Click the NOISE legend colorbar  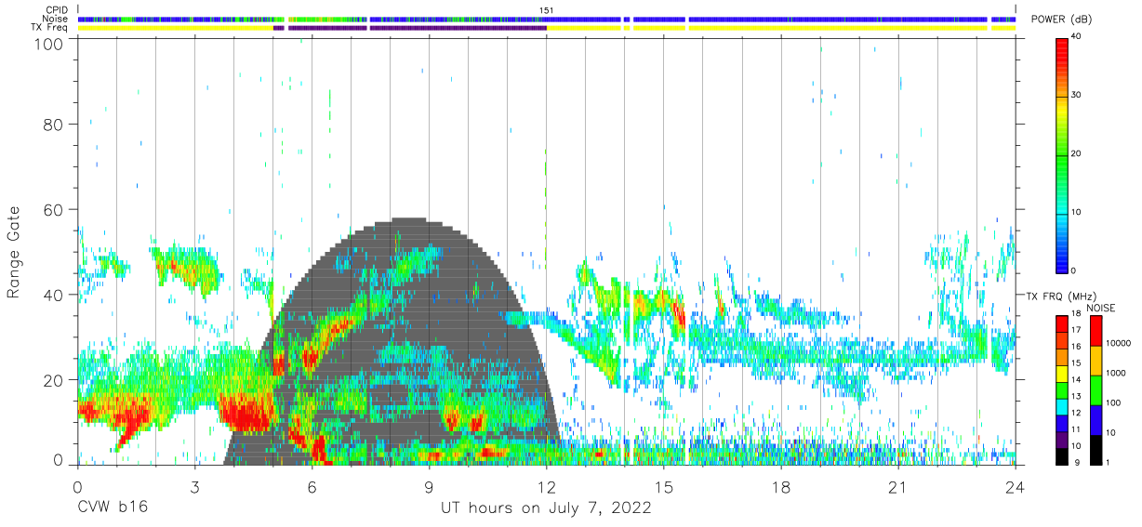[x=1096, y=389]
